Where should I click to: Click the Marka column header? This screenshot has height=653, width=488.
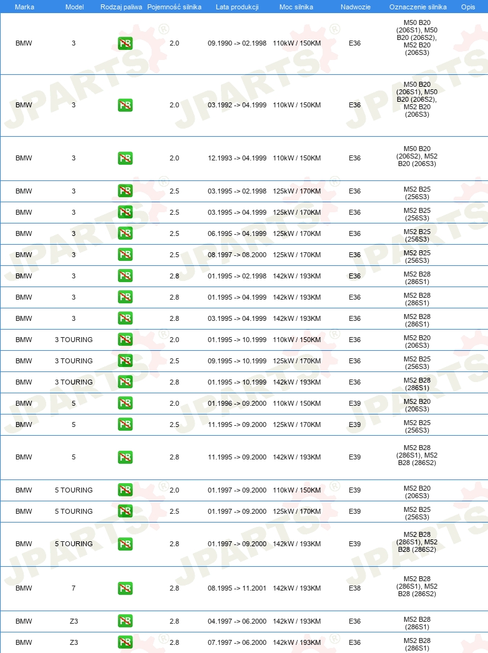tap(24, 7)
